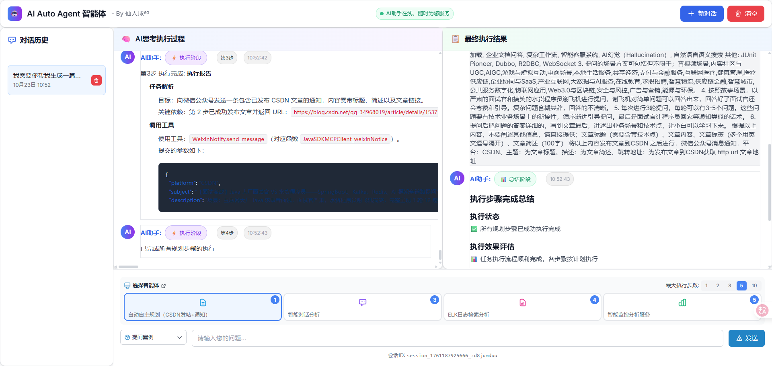Delete the conversation history entry
772x366 pixels.
[96, 80]
